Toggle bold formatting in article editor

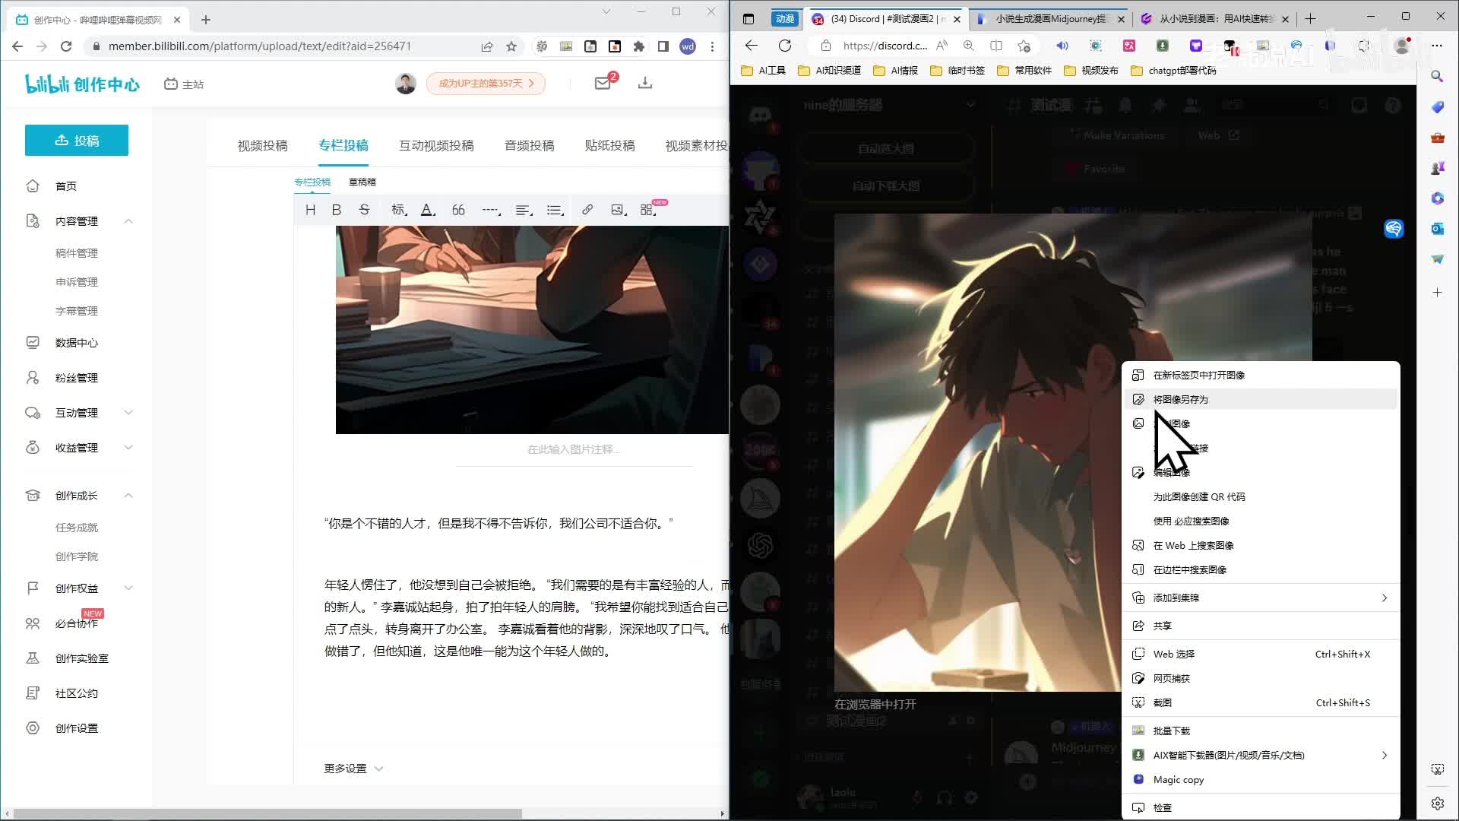337,210
